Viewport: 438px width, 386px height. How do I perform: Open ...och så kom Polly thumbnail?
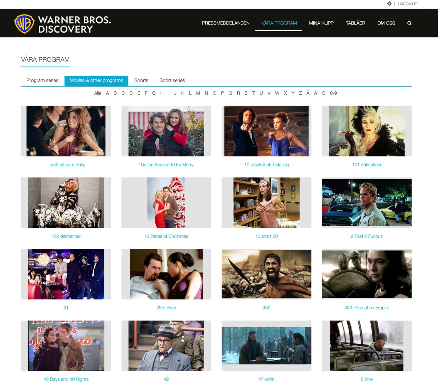66,131
